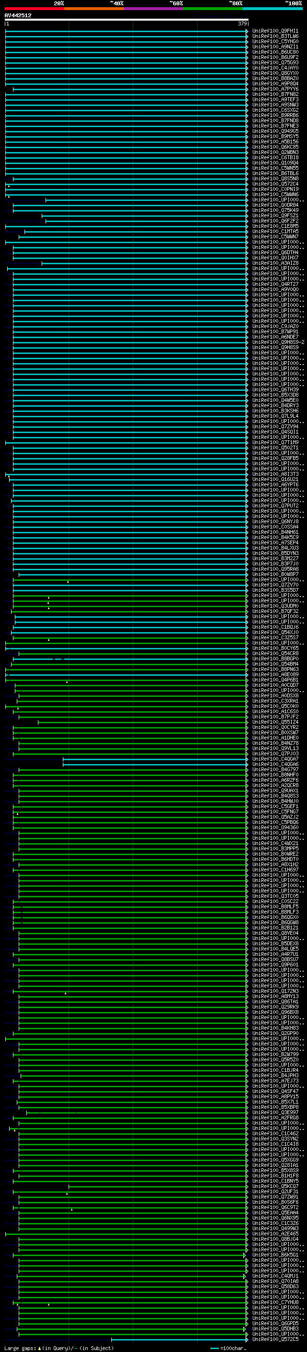Click the UniRef100_Q9FSZ1 hit label
The width and height of the screenshot is (307, 1352).
pyautogui.click(x=275, y=215)
